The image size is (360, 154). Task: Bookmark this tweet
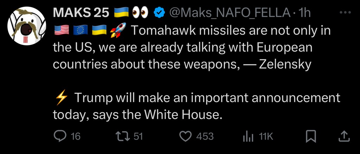(311, 136)
